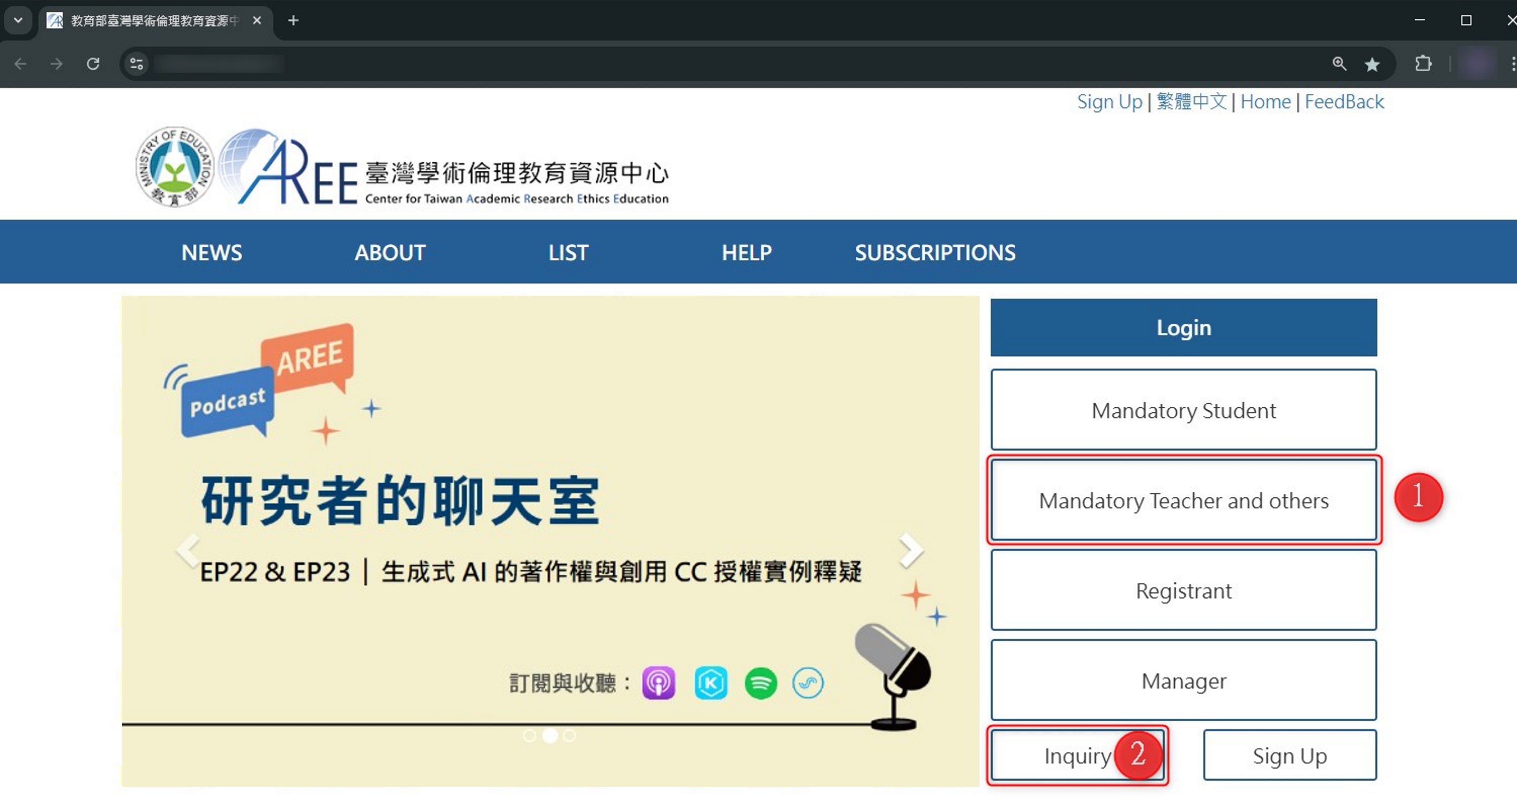The width and height of the screenshot is (1517, 802).
Task: Open the LIST menu
Action: 568,252
